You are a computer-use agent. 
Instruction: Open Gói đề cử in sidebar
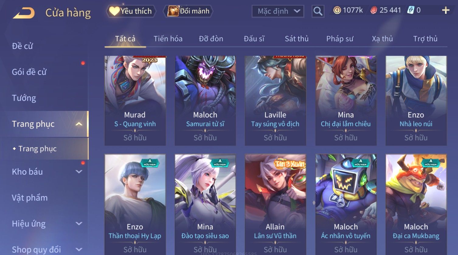[x=29, y=72]
